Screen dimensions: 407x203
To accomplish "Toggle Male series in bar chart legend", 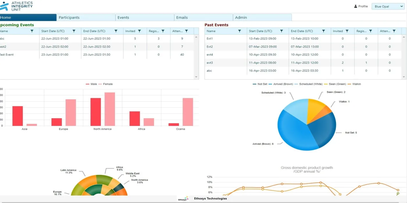I will [91, 84].
